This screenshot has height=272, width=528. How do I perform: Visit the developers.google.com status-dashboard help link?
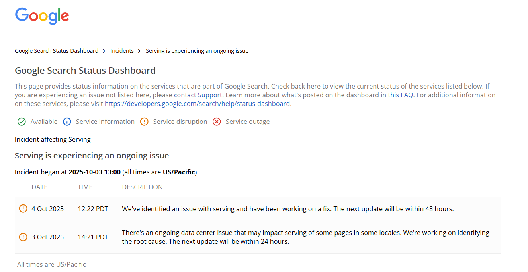197,104
